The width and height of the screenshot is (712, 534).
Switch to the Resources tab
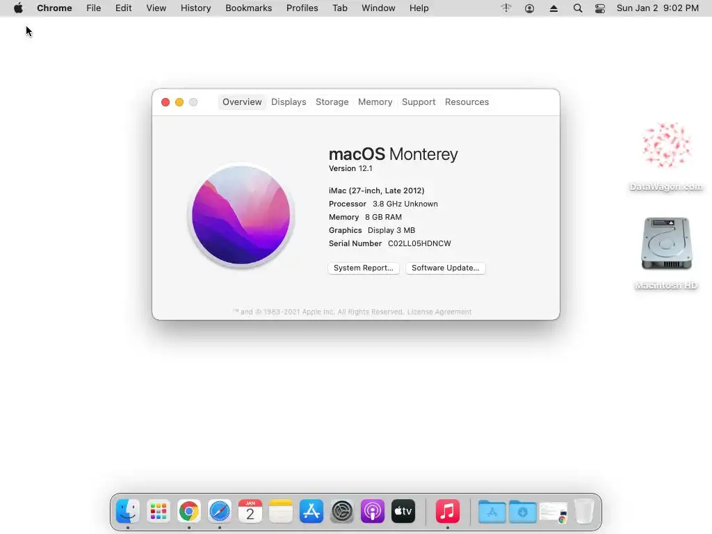(467, 102)
